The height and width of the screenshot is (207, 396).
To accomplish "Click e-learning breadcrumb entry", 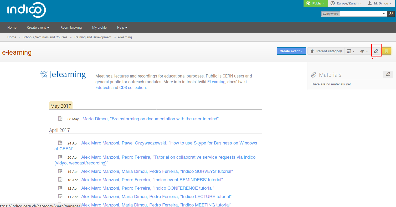I will (125, 37).
